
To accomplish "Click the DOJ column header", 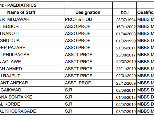I will pyautogui.click(x=124, y=12).
